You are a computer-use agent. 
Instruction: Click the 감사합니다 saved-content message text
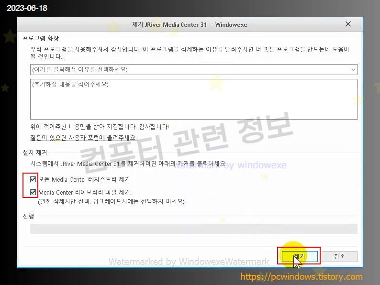tap(100, 127)
